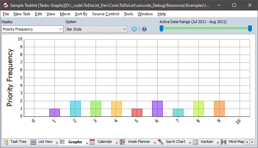The image size is (258, 148).
Task: Close the Calendar tab
Action: coord(116,143)
